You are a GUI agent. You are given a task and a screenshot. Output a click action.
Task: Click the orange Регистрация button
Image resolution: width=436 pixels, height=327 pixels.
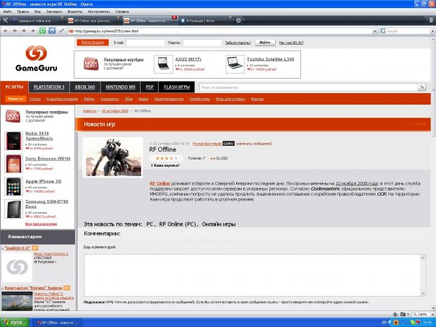point(92,43)
